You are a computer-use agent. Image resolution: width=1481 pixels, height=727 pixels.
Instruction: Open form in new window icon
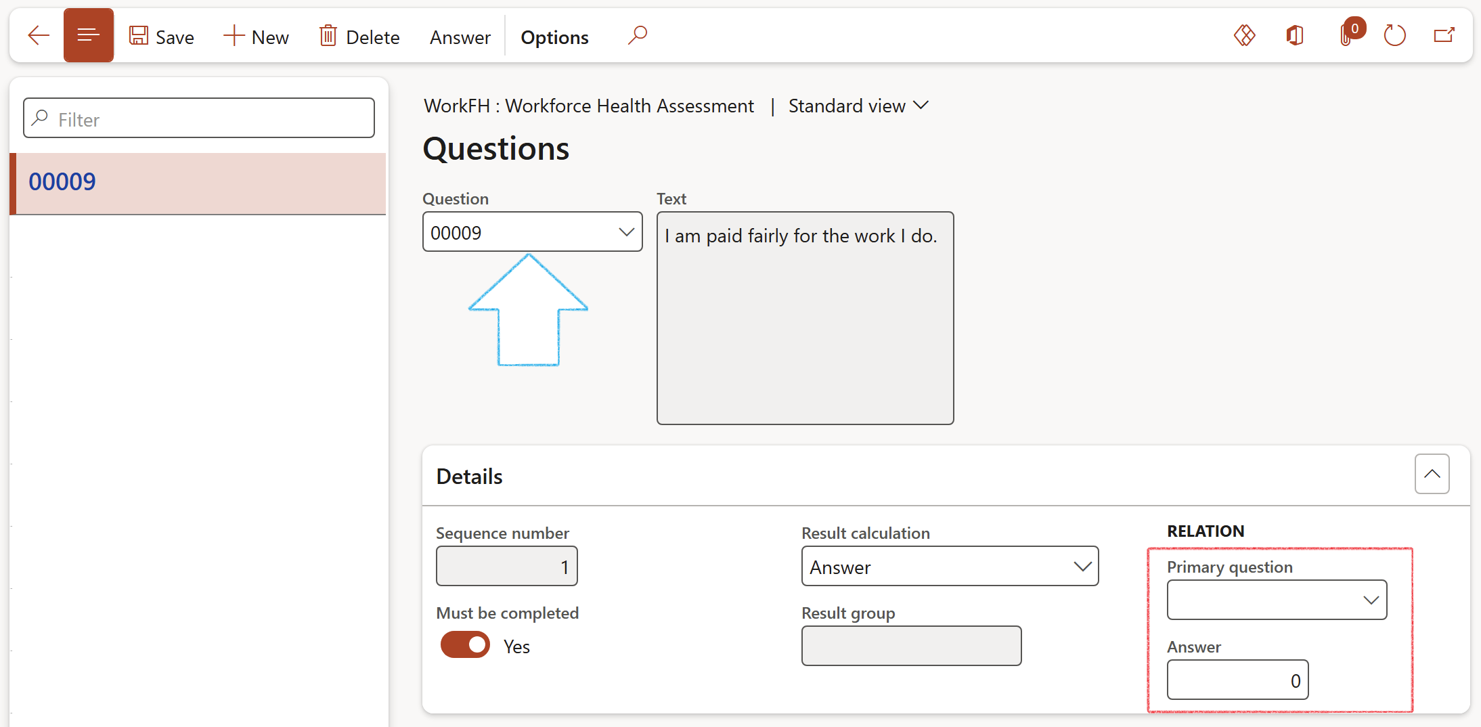[1444, 35]
